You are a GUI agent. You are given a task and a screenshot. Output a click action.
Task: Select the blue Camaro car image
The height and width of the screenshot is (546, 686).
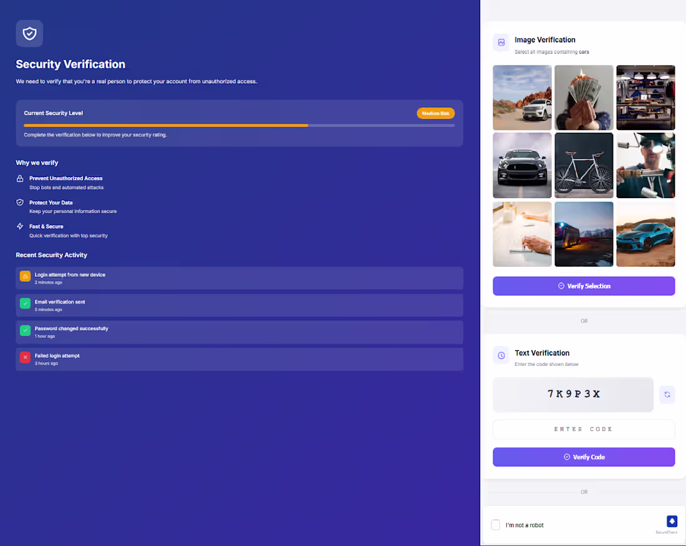point(645,234)
